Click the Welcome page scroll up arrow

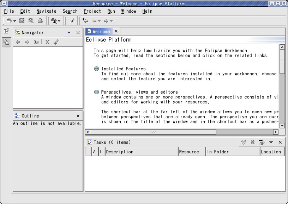pyautogui.click(x=282, y=47)
